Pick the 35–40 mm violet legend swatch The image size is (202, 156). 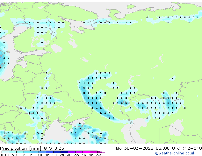coord(79,152)
